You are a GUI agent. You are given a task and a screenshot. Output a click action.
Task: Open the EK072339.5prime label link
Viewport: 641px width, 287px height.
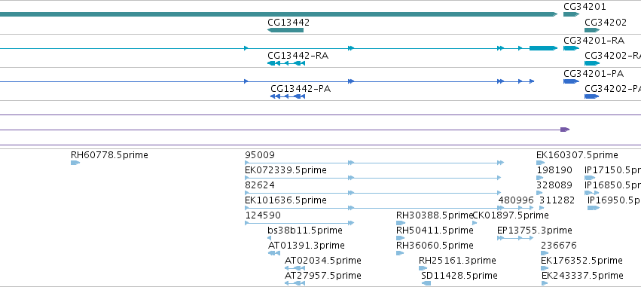285,170
